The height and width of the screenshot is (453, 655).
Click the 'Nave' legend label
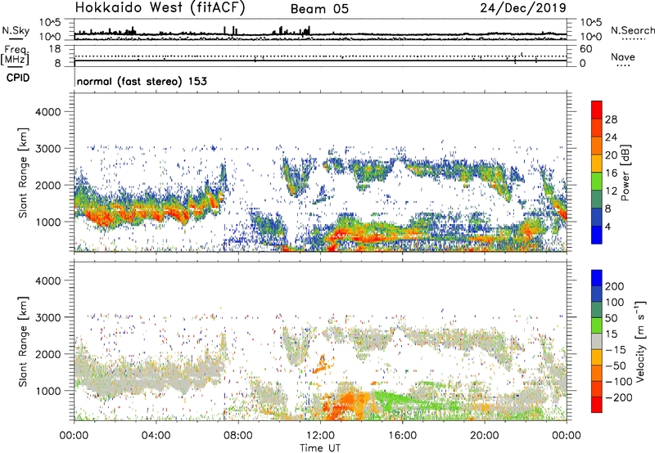pos(623,56)
